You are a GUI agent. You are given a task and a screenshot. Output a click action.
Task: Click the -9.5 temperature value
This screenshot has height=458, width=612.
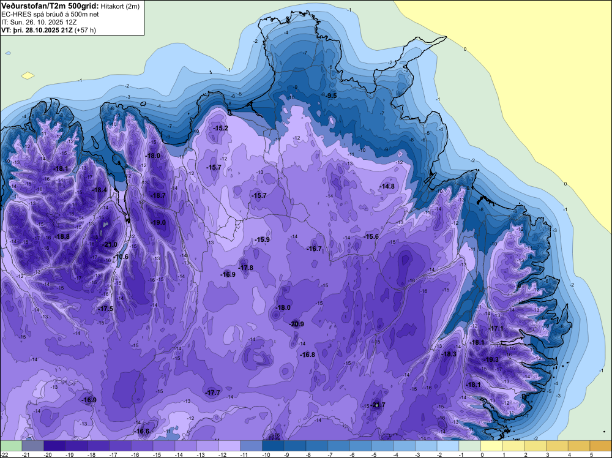tap(331, 96)
